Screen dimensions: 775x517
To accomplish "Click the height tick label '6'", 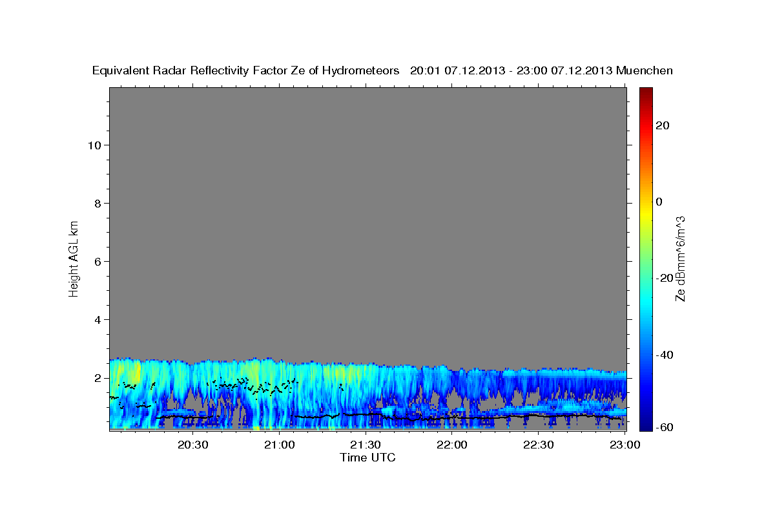I will coord(96,261).
